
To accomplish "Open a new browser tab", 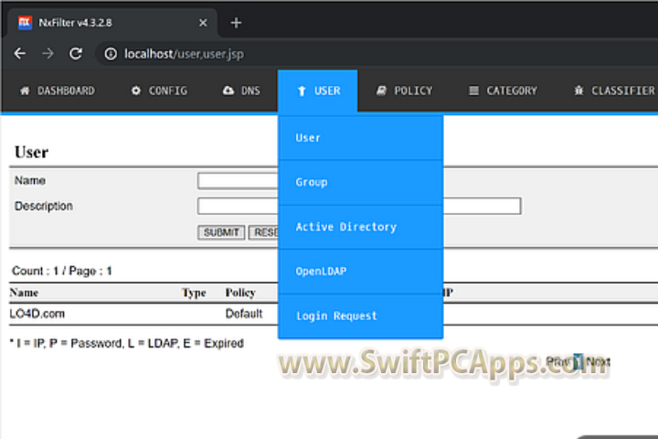I will point(236,23).
